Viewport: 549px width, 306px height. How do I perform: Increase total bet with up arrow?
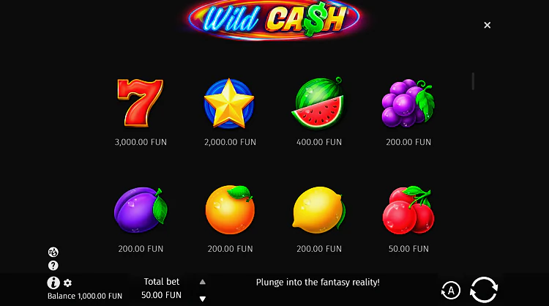coord(202,282)
